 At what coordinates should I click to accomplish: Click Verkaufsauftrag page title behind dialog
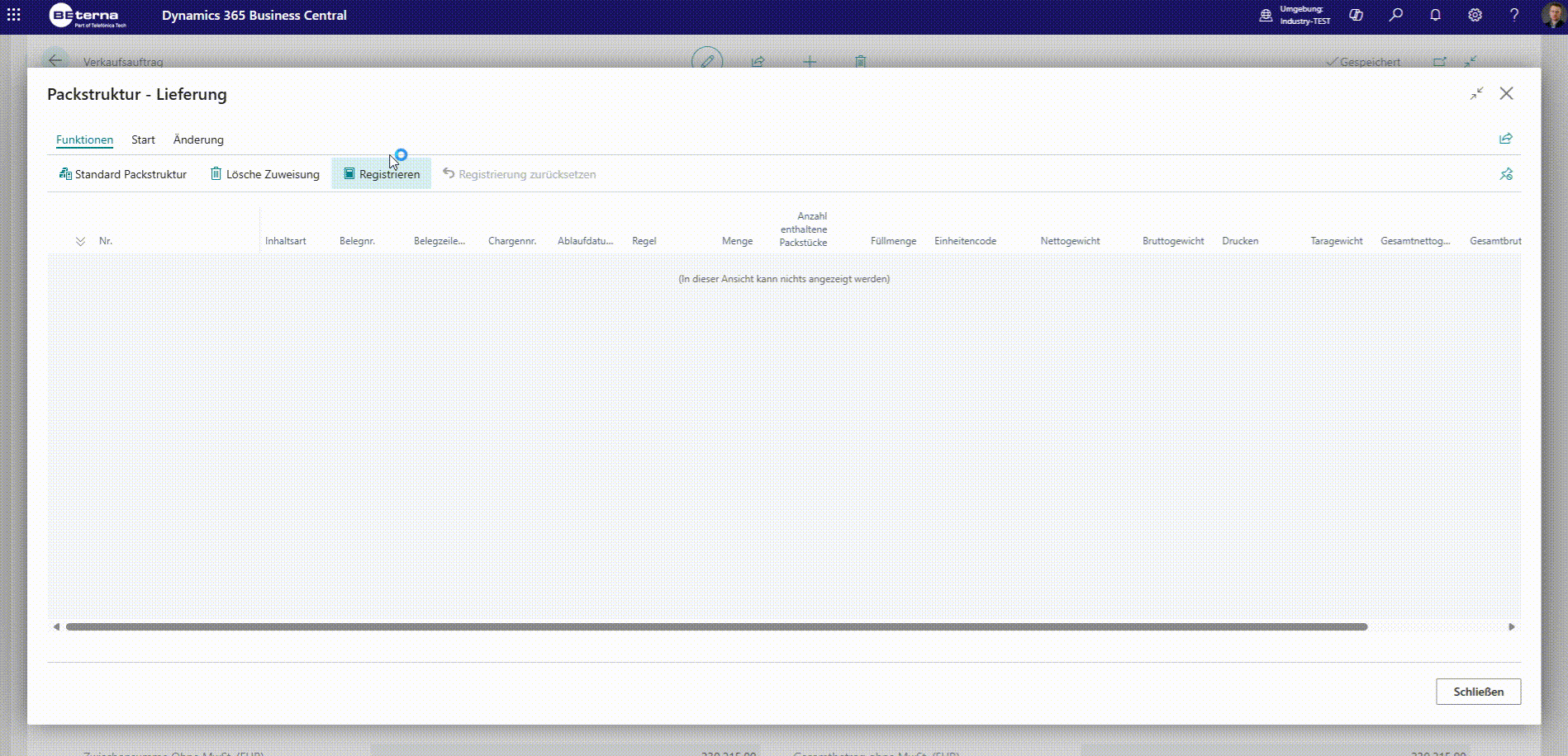pyautogui.click(x=123, y=62)
